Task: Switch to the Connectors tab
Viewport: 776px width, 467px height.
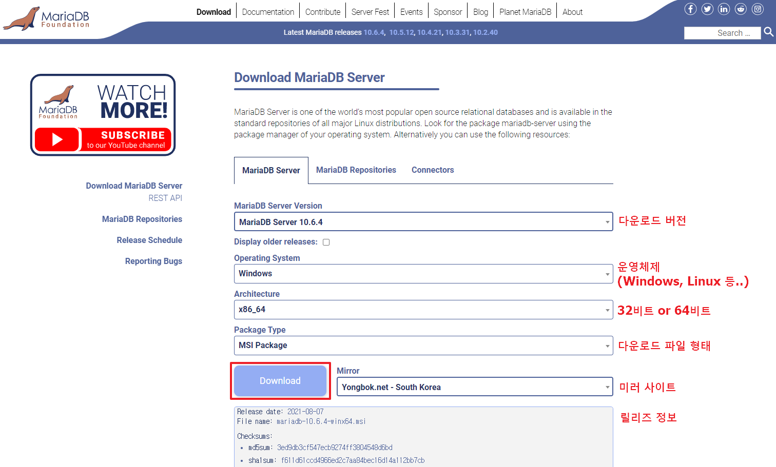Action: 433,170
